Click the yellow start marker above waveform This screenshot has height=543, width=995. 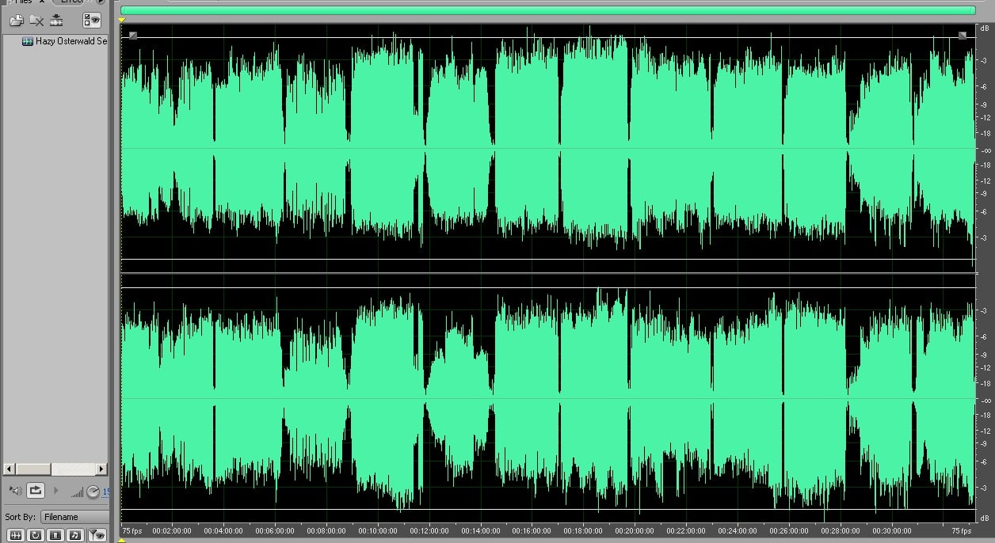(x=121, y=20)
